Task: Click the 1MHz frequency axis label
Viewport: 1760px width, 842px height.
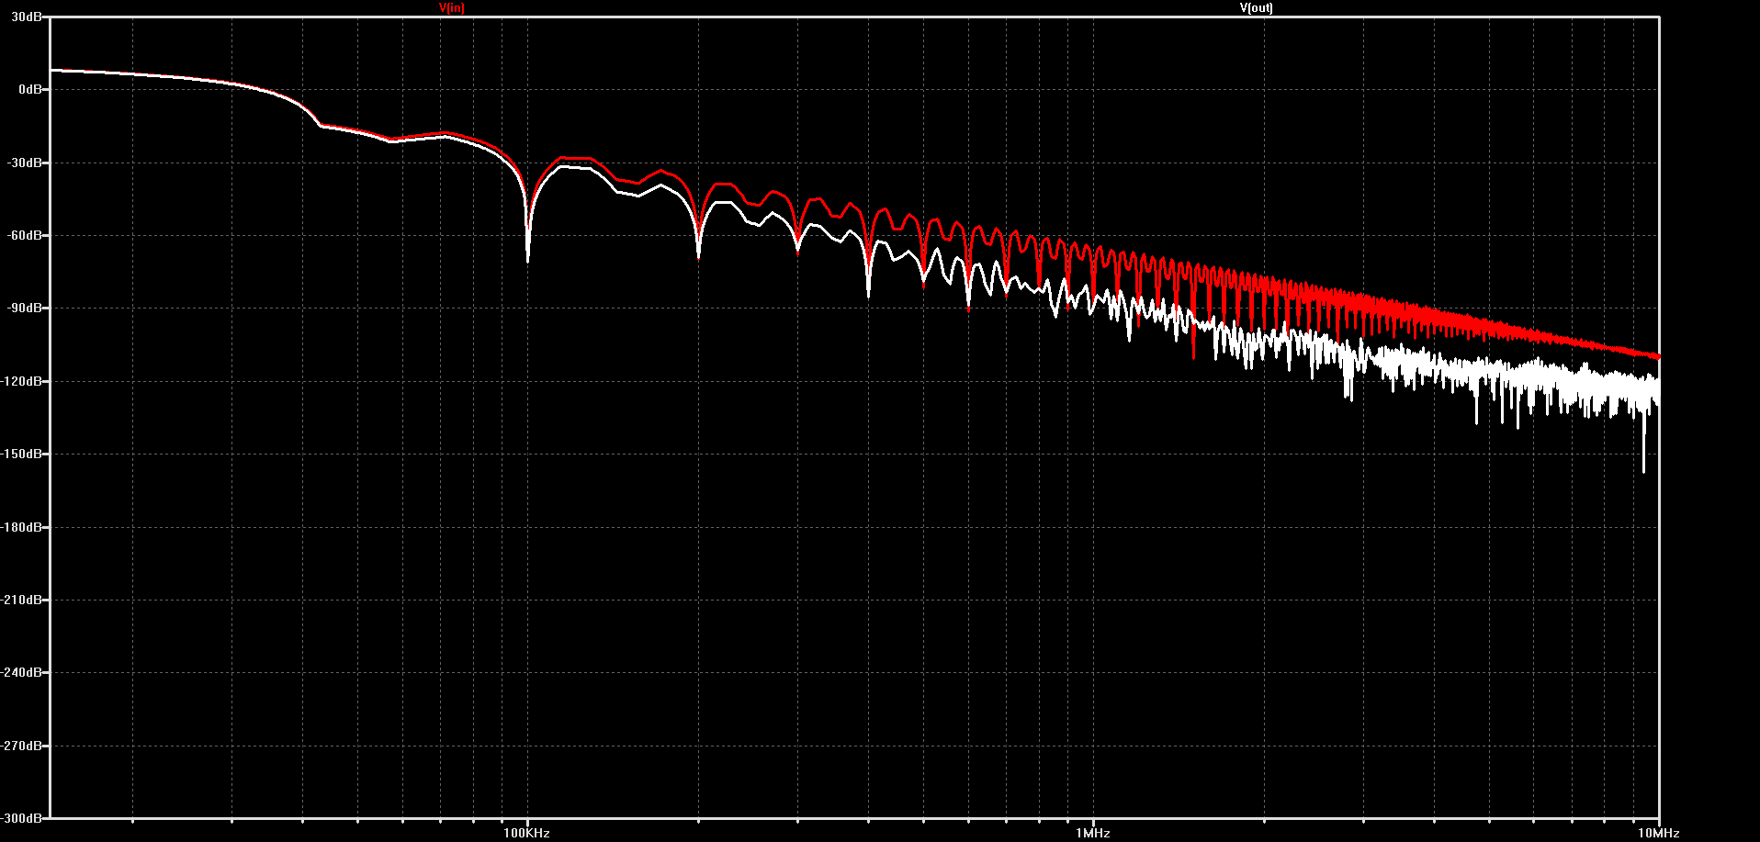Action: pyautogui.click(x=1093, y=833)
